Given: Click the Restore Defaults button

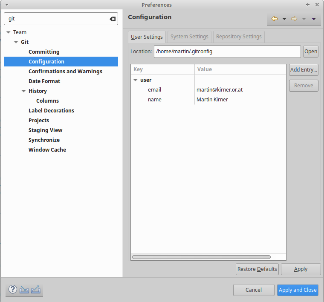Looking at the screenshot, I should coord(257,269).
